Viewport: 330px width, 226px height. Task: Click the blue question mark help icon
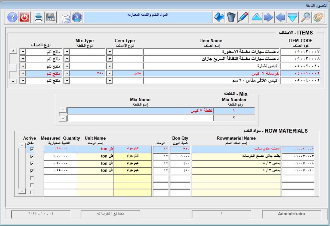click(12, 17)
